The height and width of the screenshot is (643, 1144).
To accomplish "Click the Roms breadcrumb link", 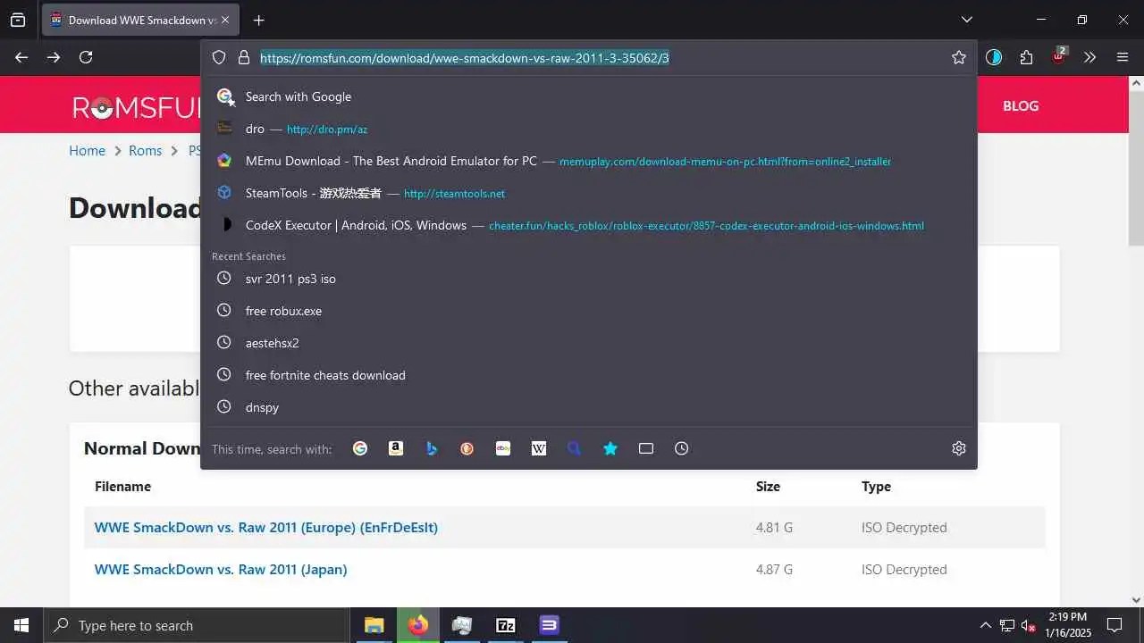I will coord(145,151).
